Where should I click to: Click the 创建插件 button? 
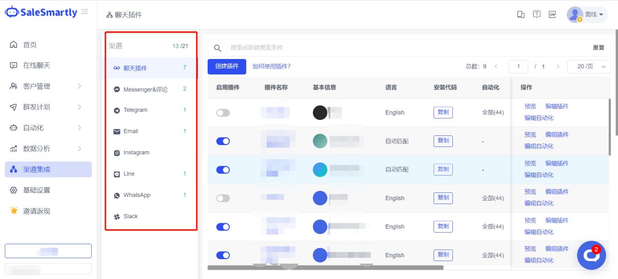tap(227, 67)
